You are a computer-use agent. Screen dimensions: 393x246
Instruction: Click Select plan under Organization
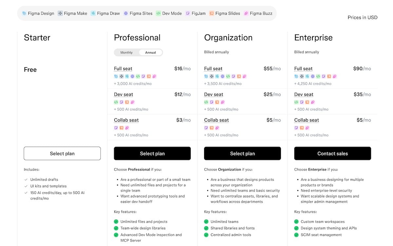242,154
